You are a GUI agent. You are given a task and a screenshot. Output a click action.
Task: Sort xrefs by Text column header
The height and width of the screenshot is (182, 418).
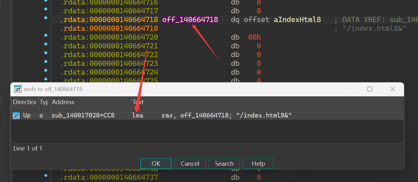click(x=267, y=102)
